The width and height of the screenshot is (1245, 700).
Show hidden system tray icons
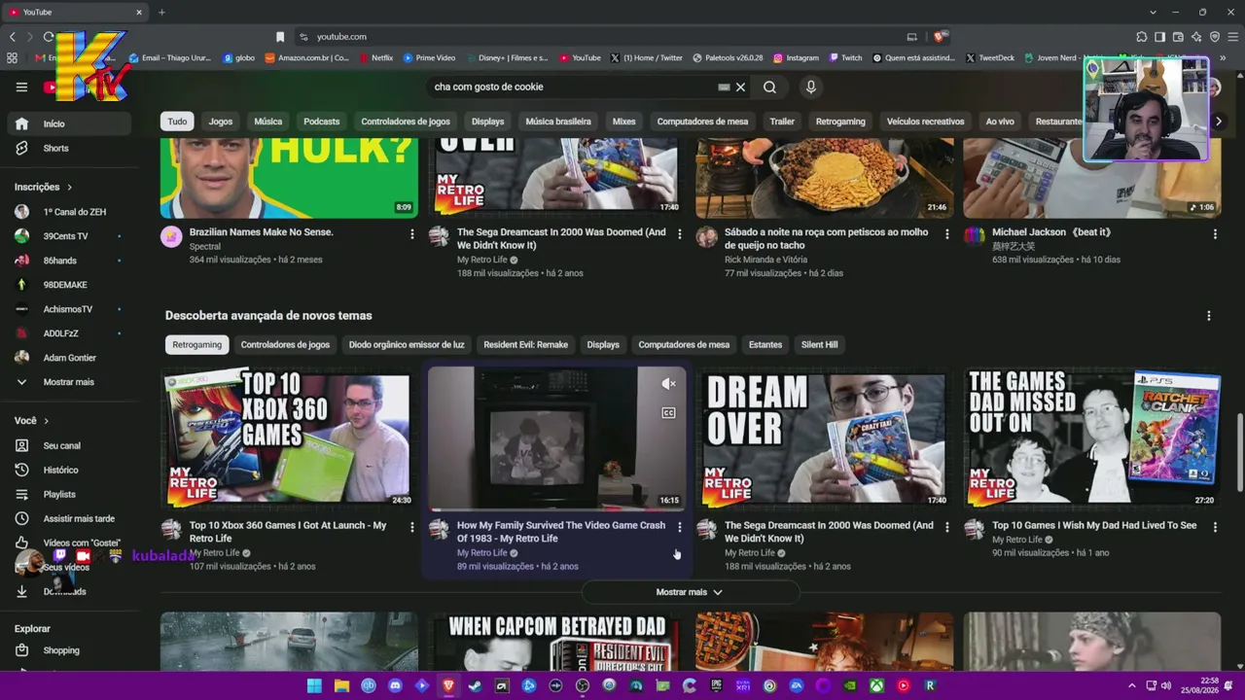(x=1131, y=685)
